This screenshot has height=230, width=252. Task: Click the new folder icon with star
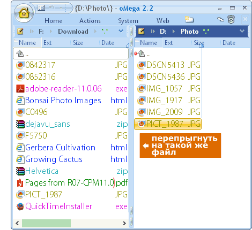tap(189, 19)
